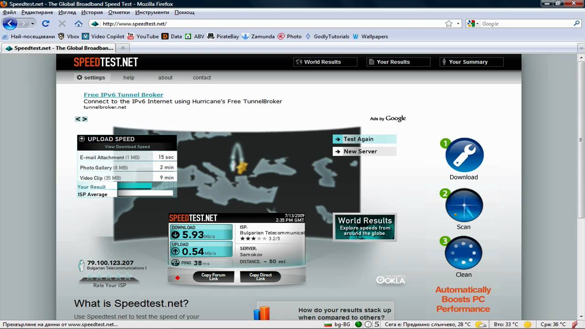Open the help page

pyautogui.click(x=129, y=78)
